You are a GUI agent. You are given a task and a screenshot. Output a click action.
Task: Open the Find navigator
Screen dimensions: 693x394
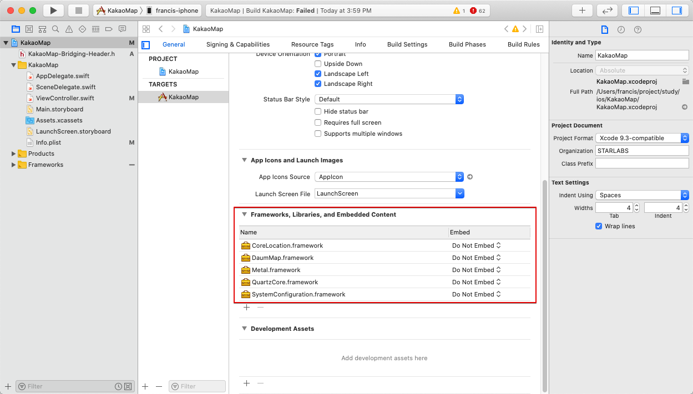55,29
